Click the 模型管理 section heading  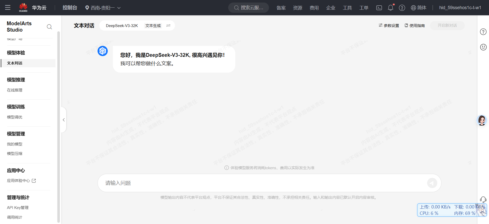click(16, 134)
